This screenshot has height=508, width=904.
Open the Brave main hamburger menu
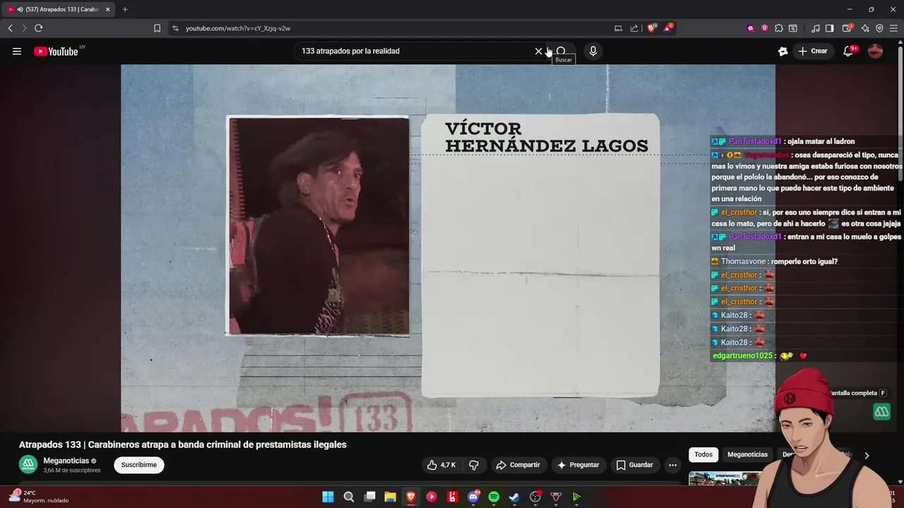(x=894, y=28)
